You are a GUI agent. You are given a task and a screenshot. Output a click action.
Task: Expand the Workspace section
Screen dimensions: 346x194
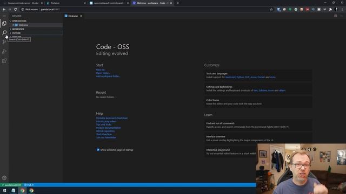click(x=36, y=29)
